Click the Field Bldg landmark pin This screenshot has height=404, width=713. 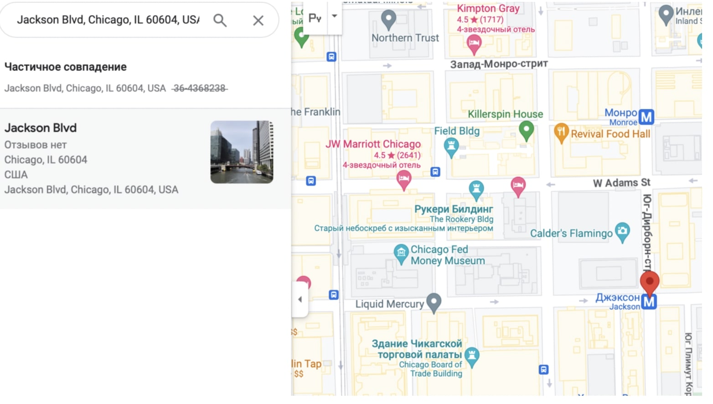coord(451,148)
